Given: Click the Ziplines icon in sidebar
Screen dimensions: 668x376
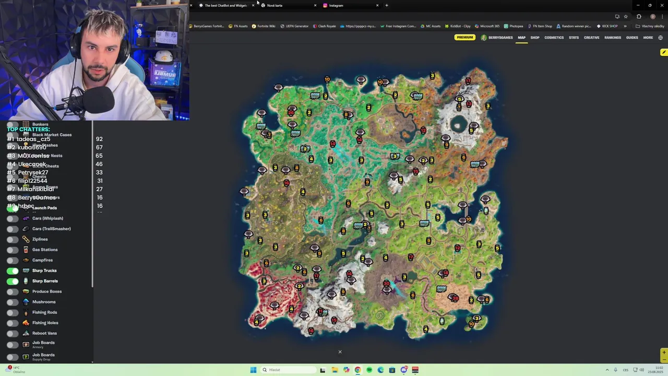Looking at the screenshot, I should coord(26,239).
